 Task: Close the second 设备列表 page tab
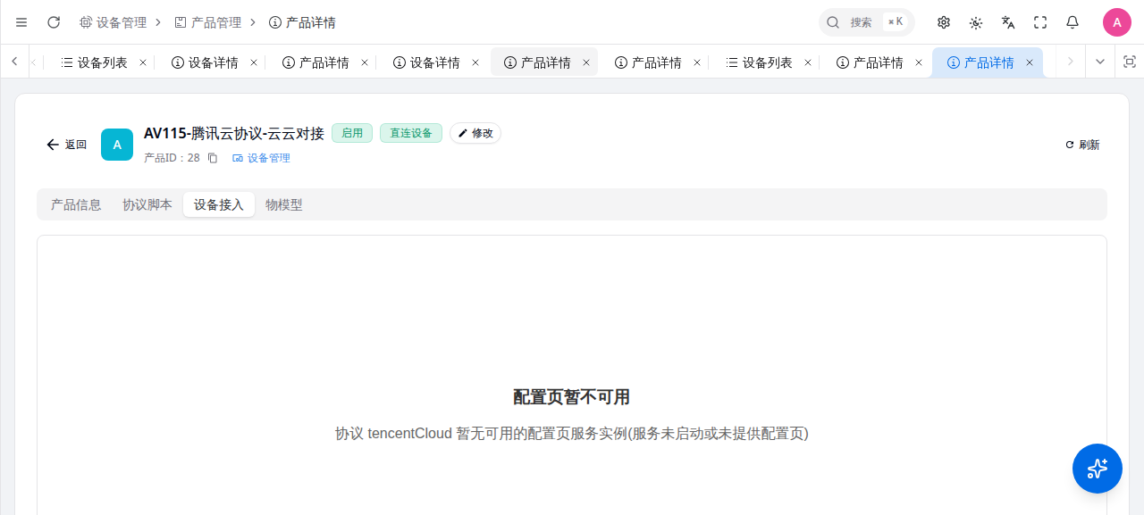click(x=808, y=62)
